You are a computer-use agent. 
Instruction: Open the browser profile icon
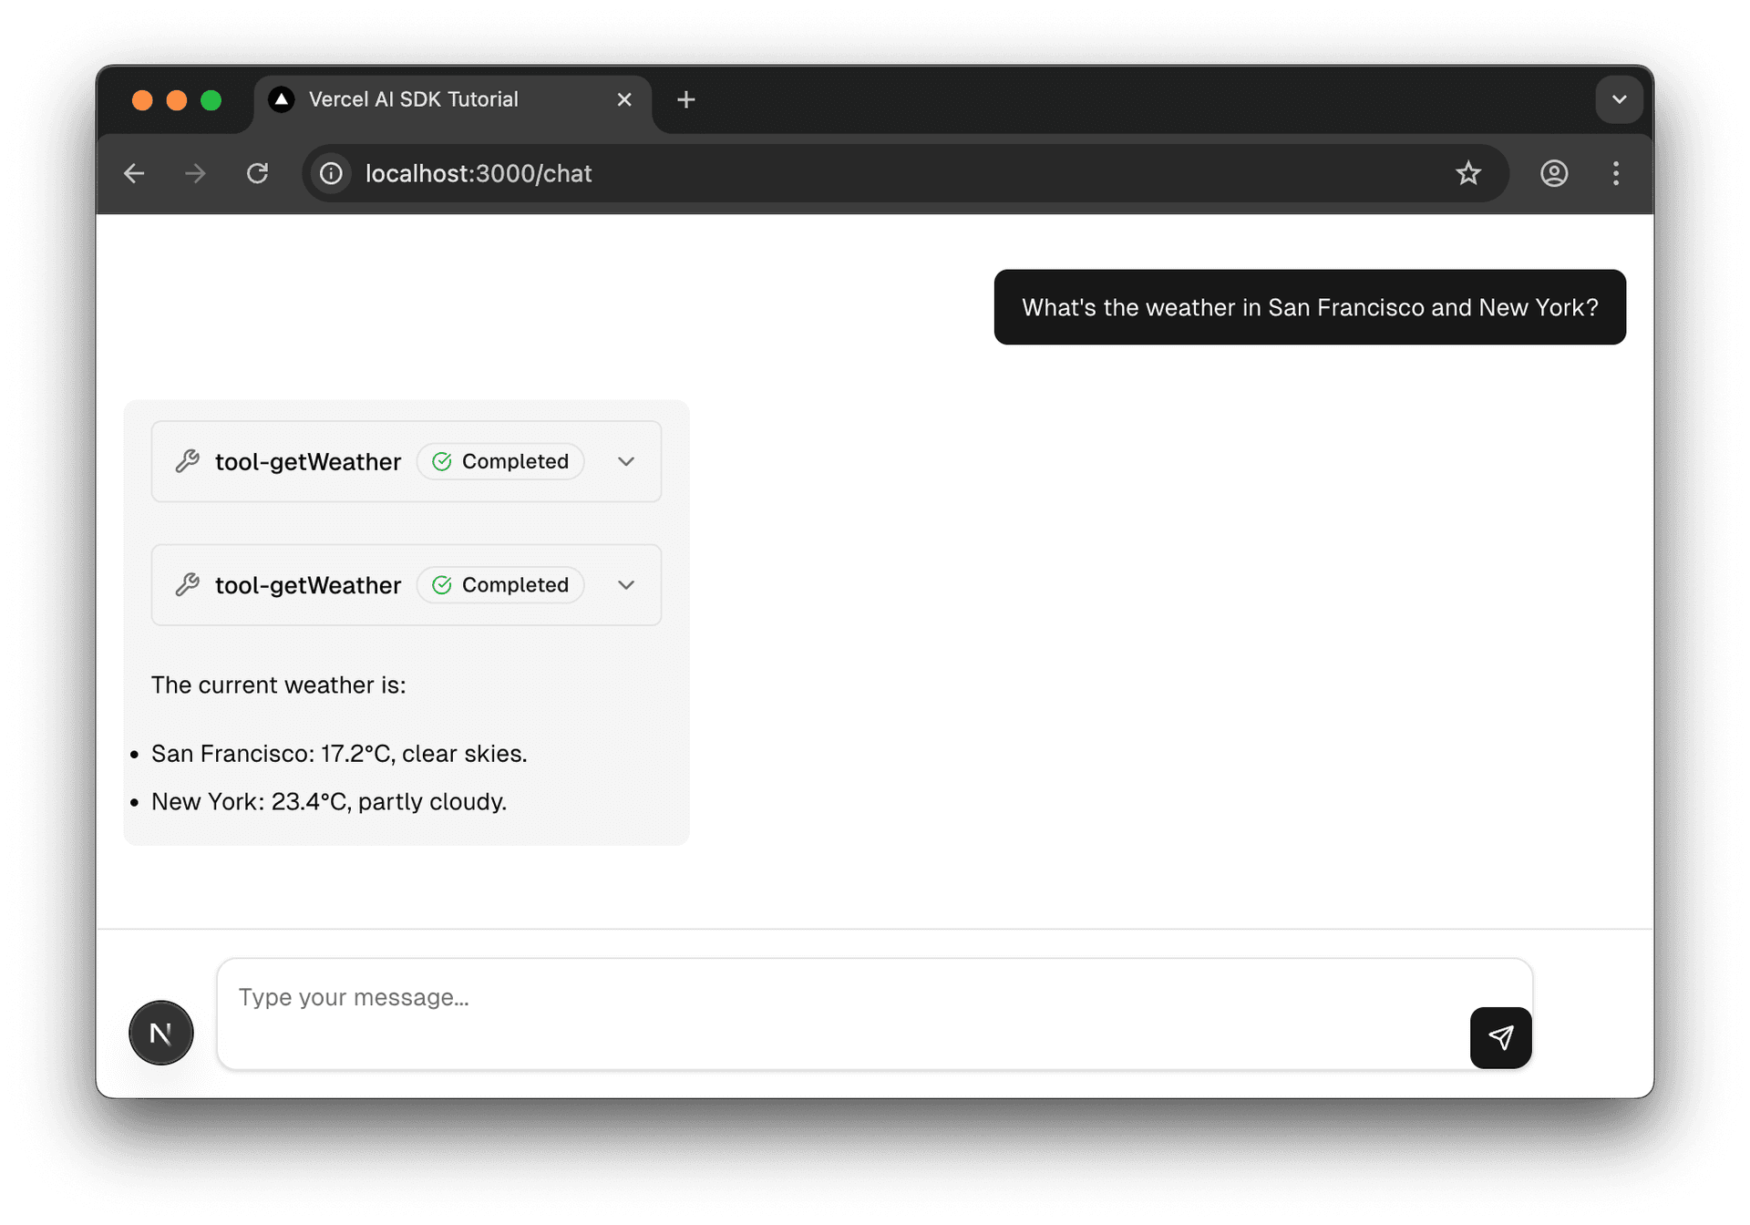[1553, 173]
